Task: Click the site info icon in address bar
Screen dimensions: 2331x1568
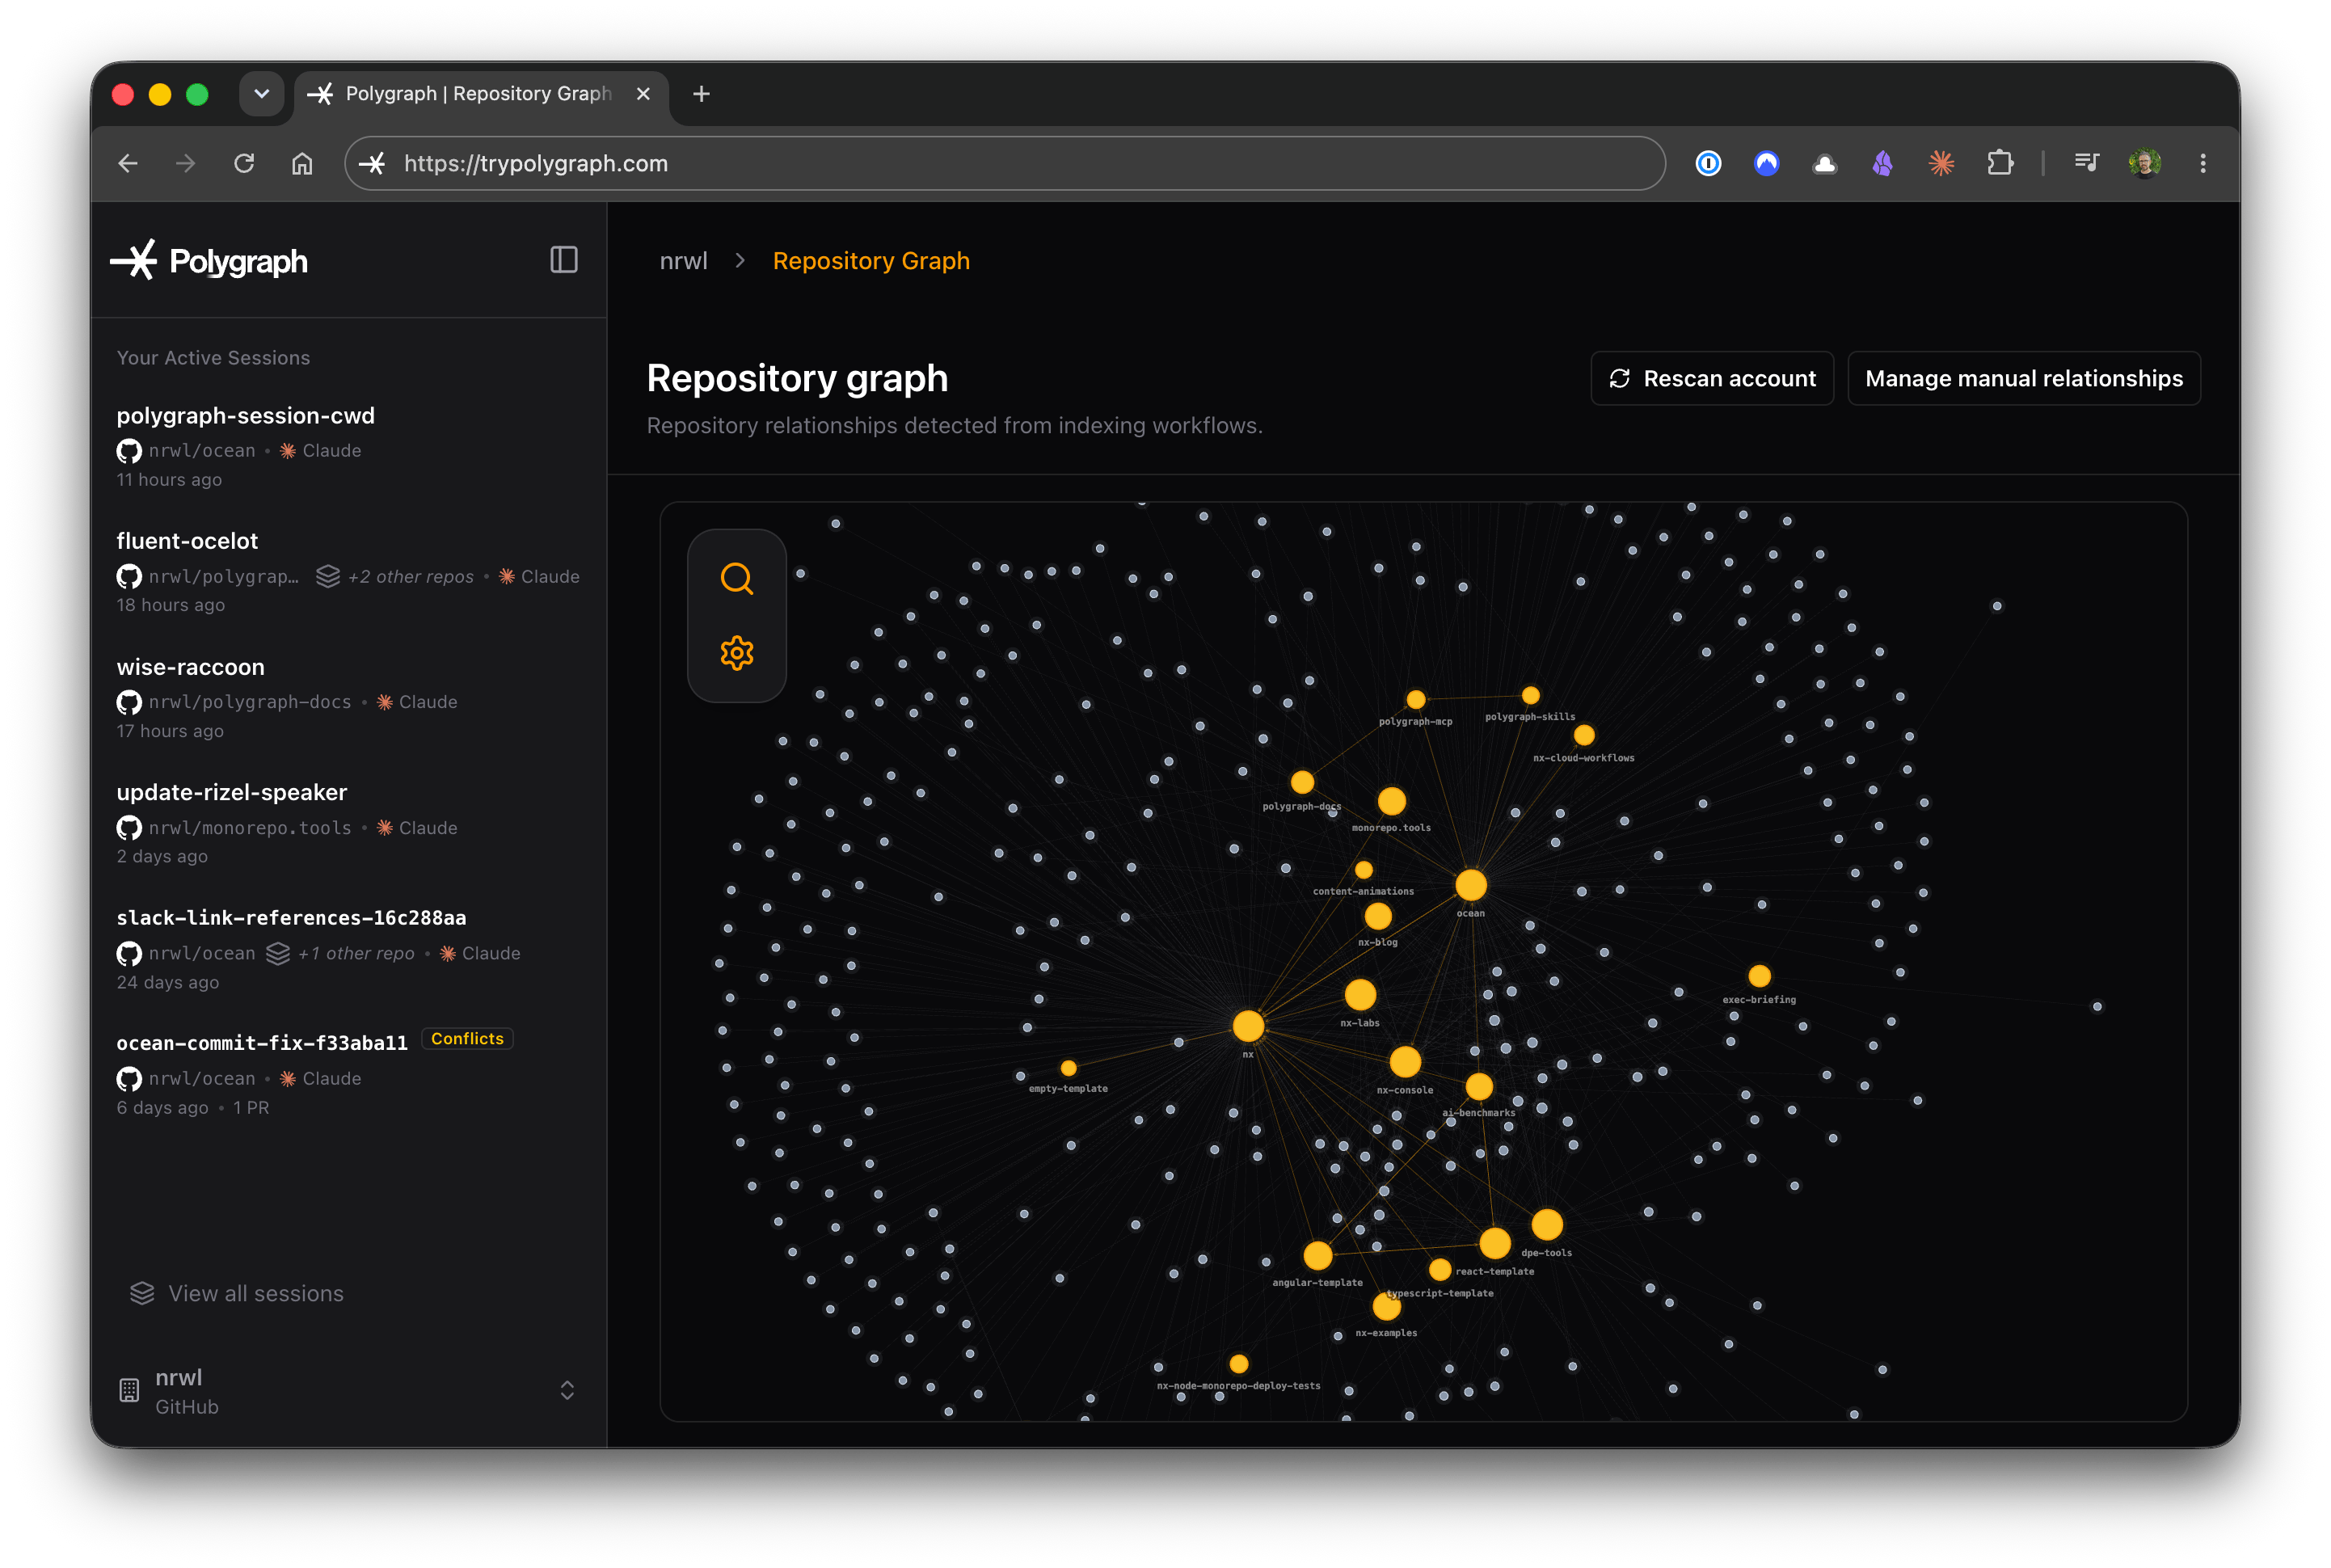Action: (373, 163)
